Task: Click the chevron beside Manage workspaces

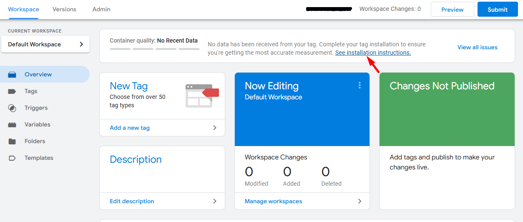Action: pos(360,201)
